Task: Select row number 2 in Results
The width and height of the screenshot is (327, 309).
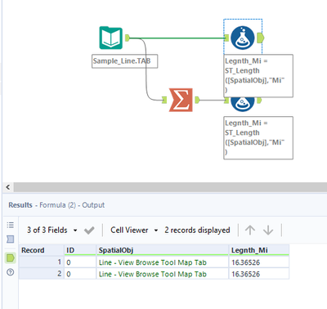Action: (42, 274)
